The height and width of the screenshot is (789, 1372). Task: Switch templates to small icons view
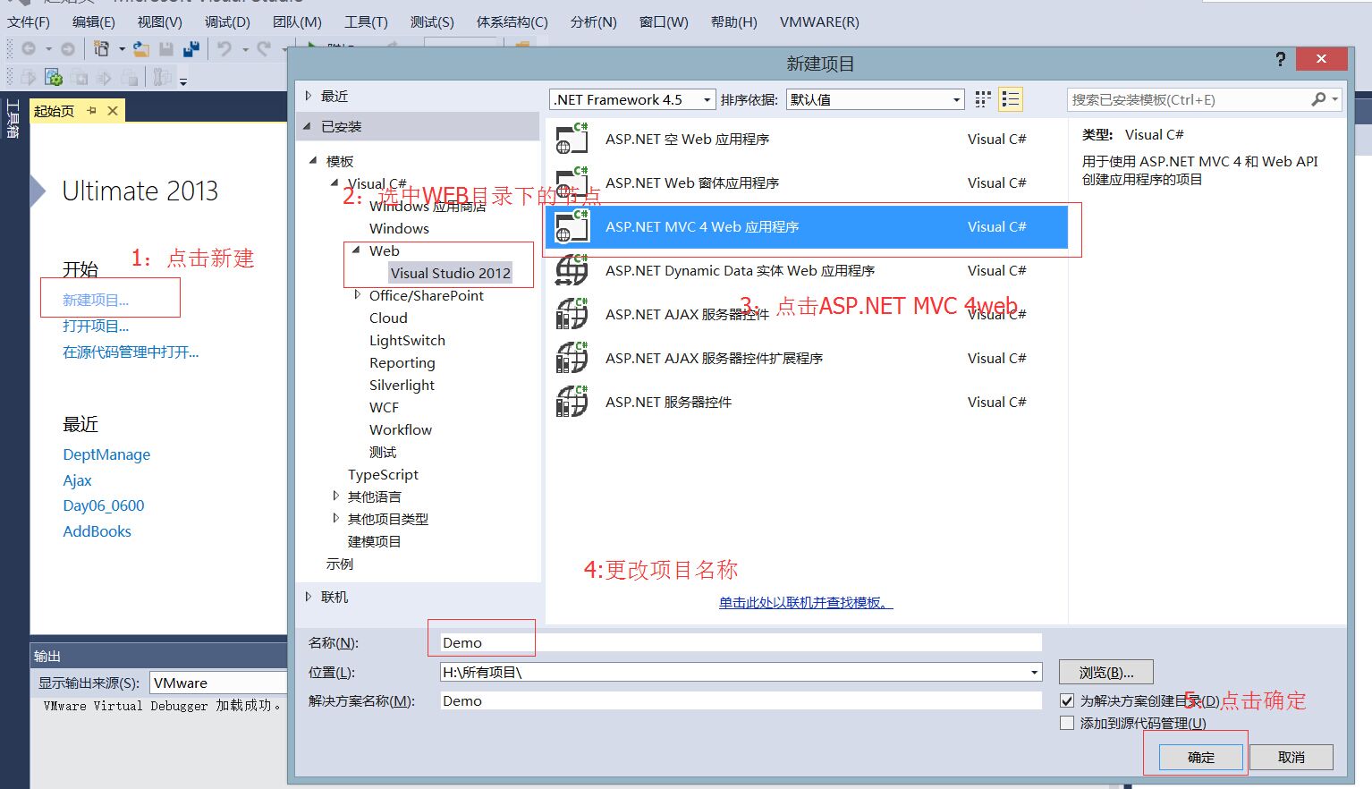coord(983,99)
